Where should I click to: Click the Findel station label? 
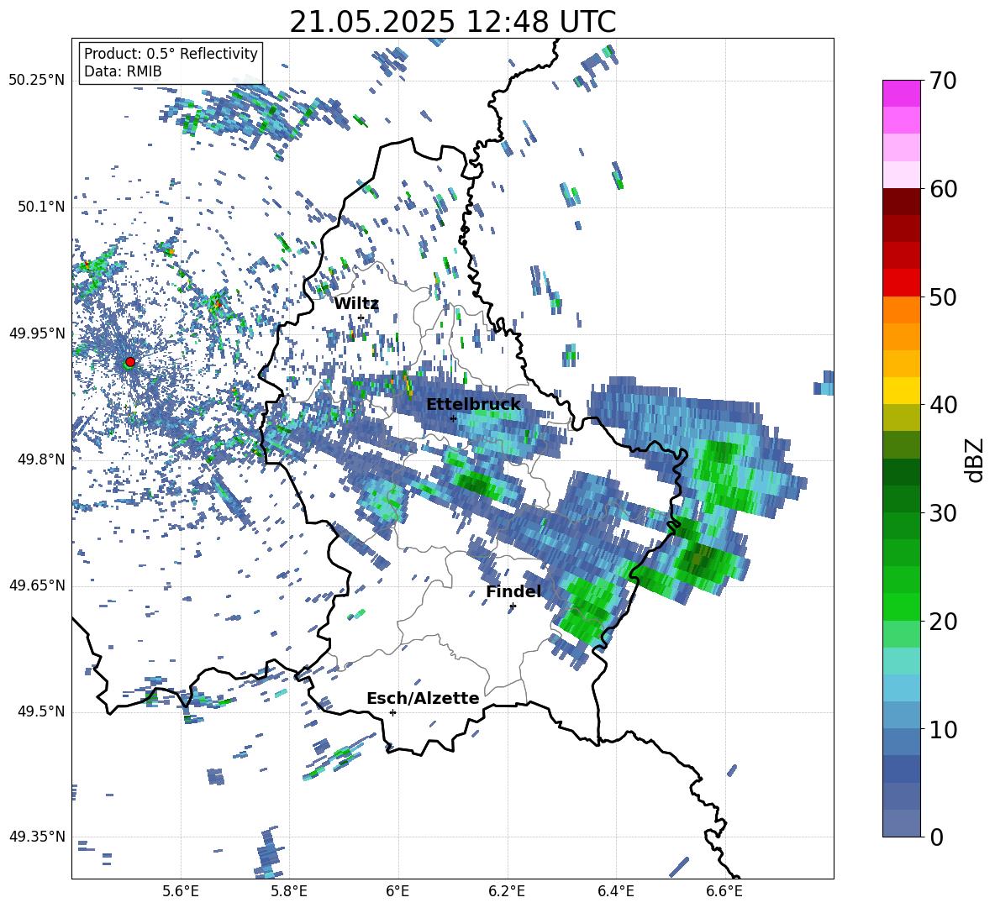[x=513, y=591]
